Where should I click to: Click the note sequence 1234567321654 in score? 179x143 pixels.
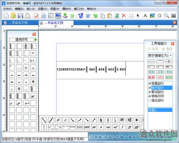click(70, 69)
